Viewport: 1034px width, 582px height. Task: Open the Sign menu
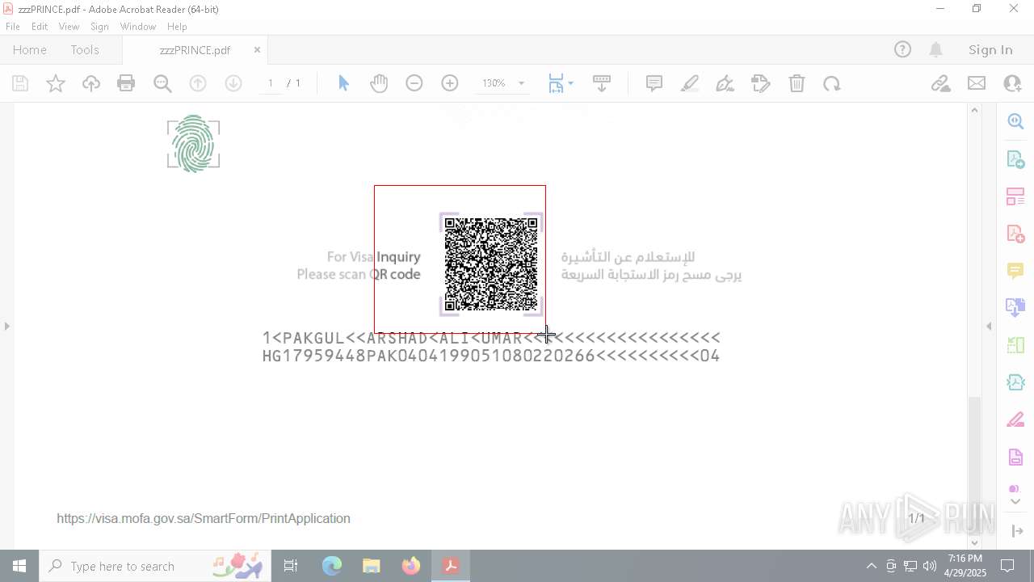coord(99,27)
